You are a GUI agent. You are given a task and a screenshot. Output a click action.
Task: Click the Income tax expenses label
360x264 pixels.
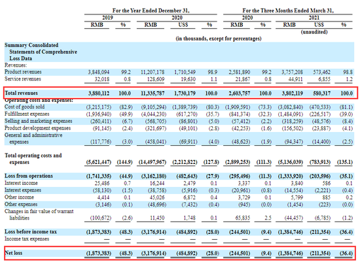point(27,239)
